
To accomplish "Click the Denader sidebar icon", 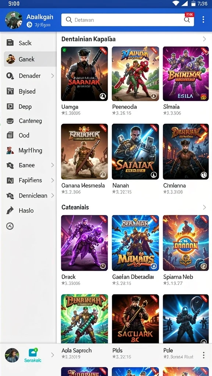I will 10,76.
